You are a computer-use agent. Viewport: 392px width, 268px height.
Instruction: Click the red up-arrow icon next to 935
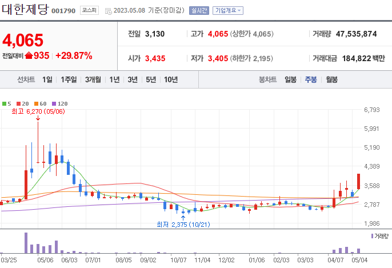point(29,55)
